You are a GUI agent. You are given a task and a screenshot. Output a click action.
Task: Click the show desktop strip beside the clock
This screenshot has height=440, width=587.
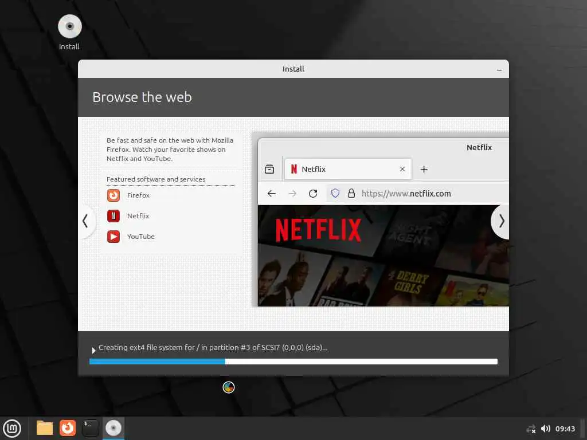pos(582,429)
